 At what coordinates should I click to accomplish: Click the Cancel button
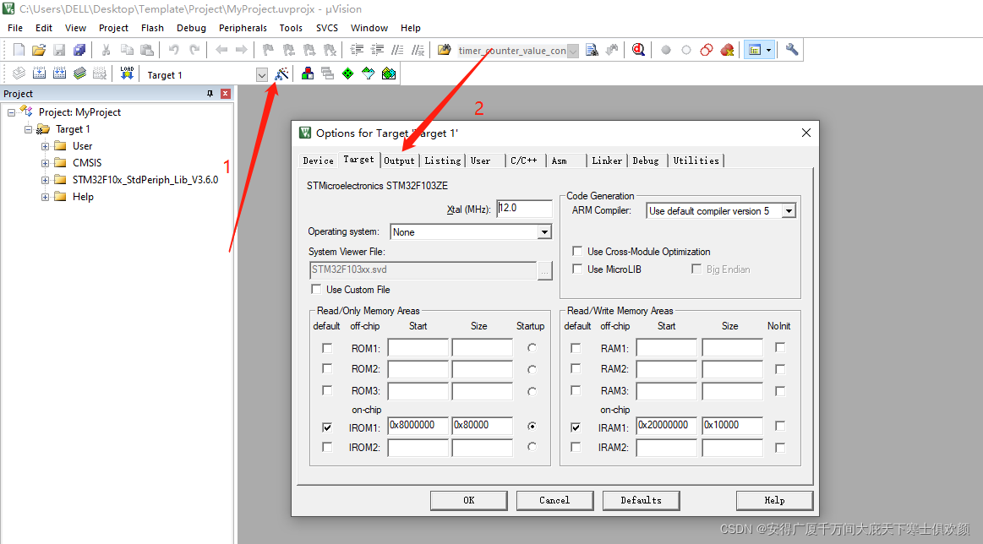coord(554,500)
